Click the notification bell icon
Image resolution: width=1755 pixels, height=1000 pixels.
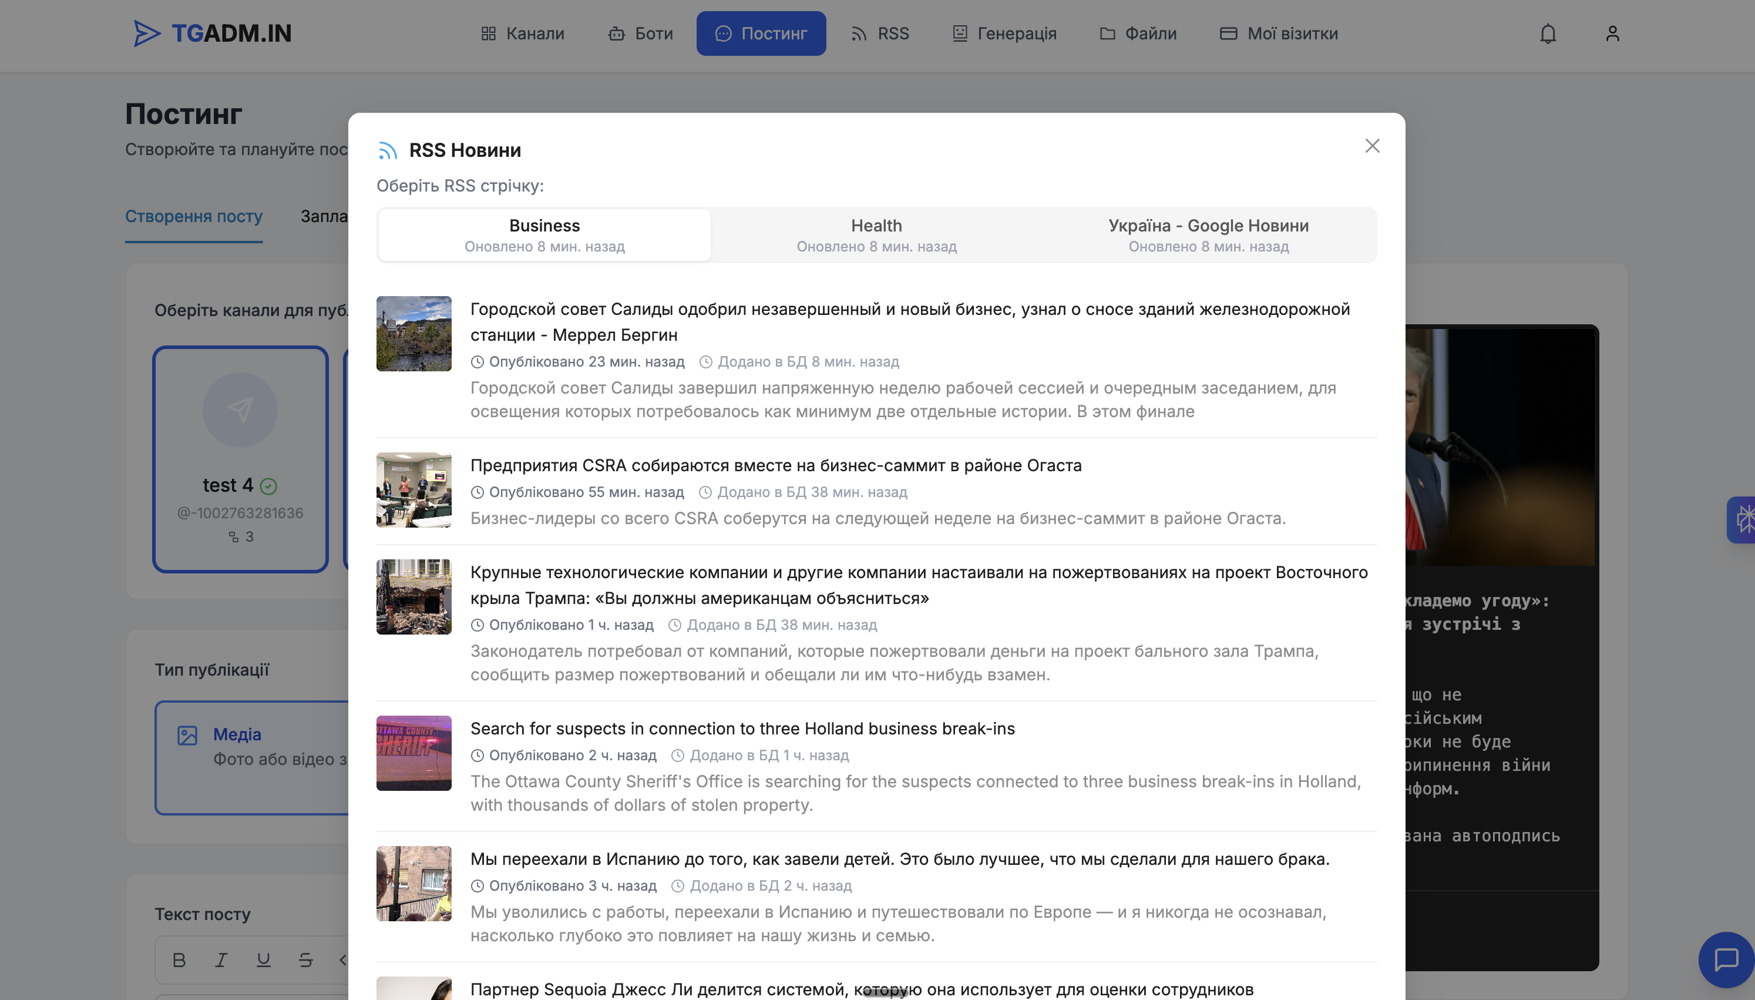[1547, 33]
